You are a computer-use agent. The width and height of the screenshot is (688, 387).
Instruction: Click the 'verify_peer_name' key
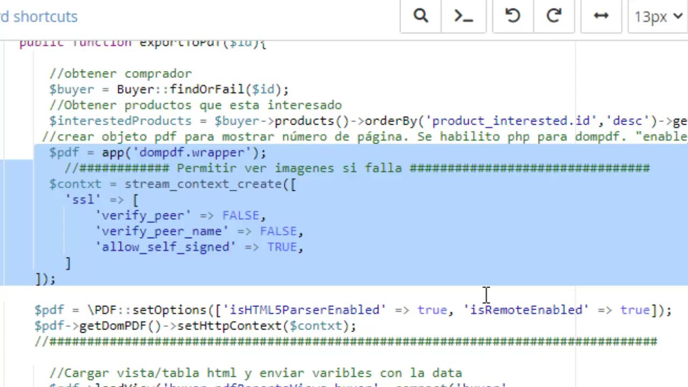click(x=162, y=231)
